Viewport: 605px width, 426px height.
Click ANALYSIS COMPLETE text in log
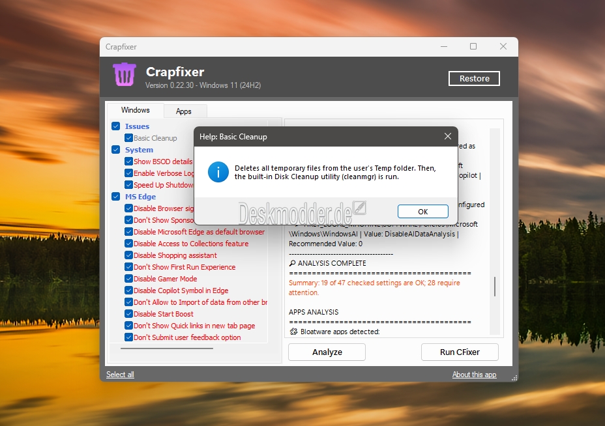pyautogui.click(x=332, y=263)
